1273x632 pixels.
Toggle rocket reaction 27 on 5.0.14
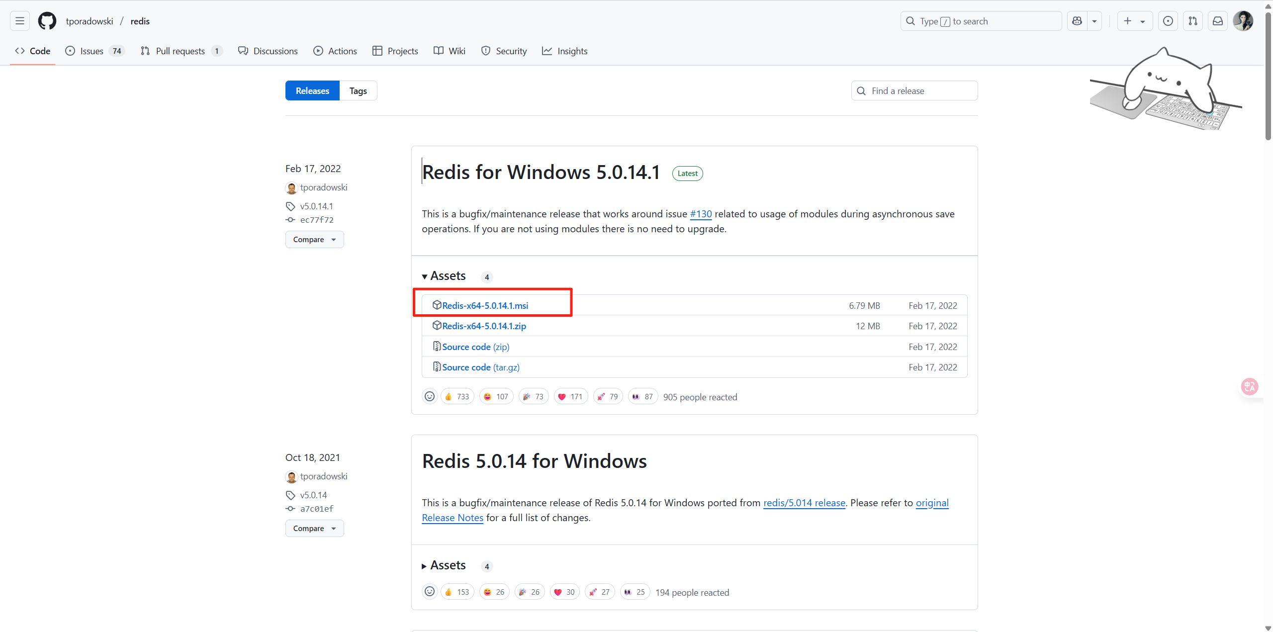pos(599,592)
